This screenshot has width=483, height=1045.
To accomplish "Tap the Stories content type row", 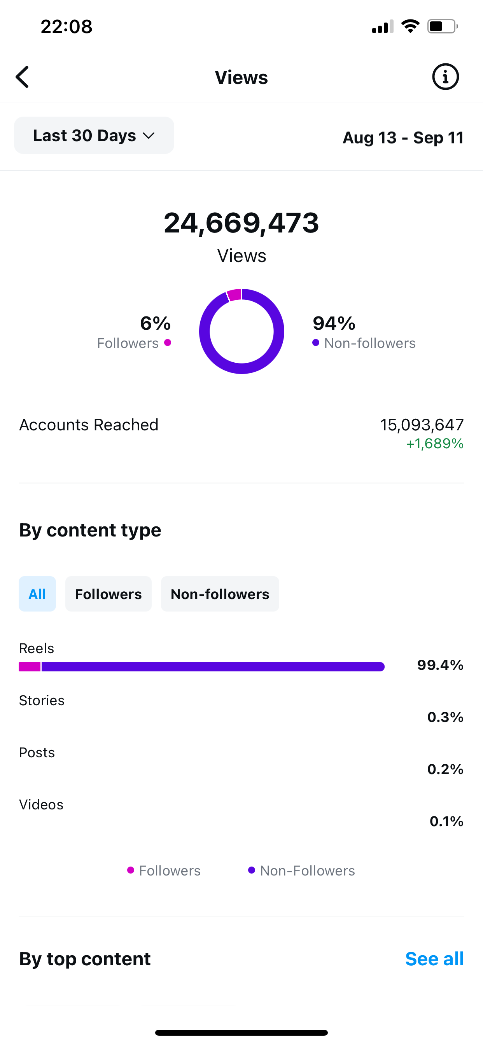I will (241, 709).
